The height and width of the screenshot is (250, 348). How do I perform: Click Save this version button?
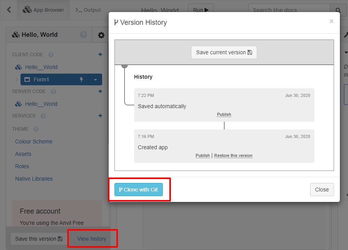39,239
